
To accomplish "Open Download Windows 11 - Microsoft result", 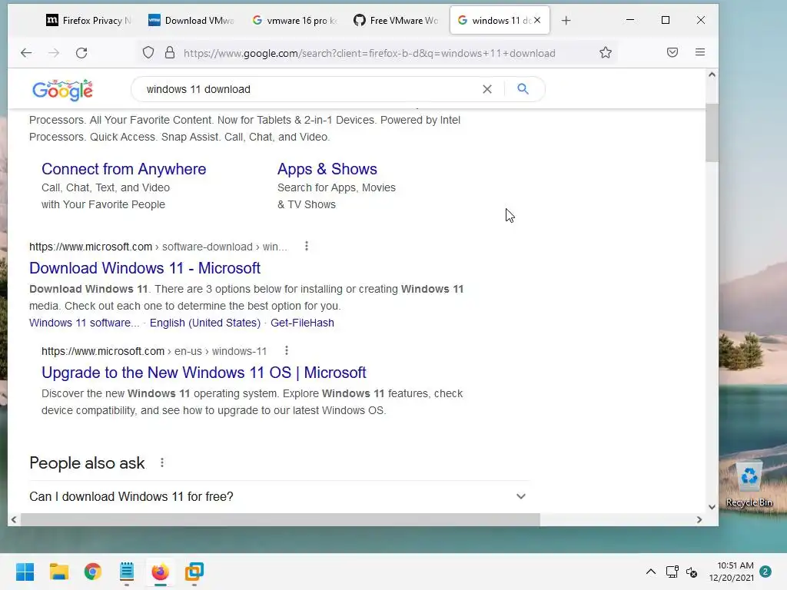I will [x=144, y=268].
